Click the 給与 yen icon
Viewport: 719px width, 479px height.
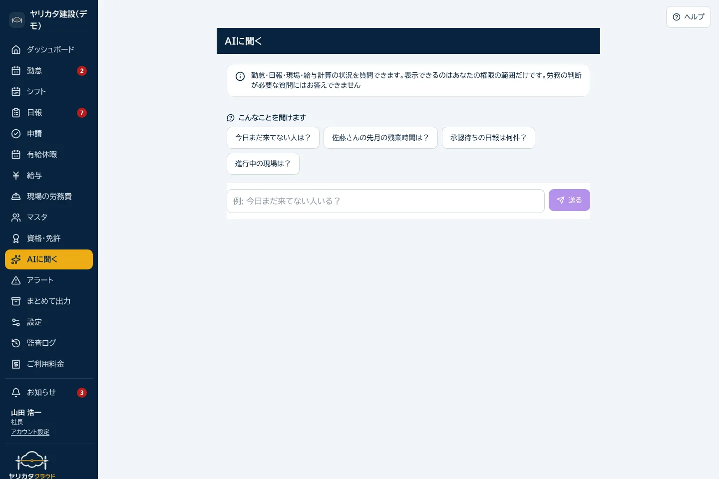point(16,175)
